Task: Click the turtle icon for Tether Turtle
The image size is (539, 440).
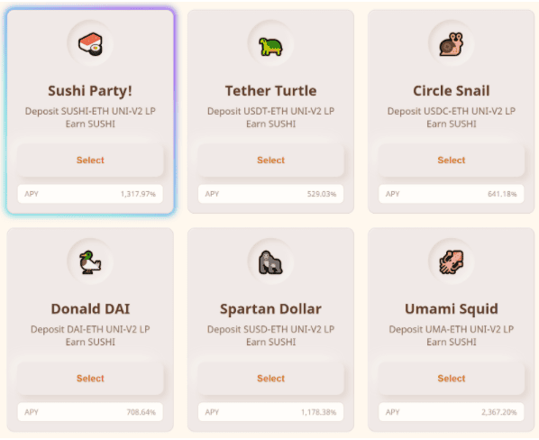Action: click(x=270, y=46)
